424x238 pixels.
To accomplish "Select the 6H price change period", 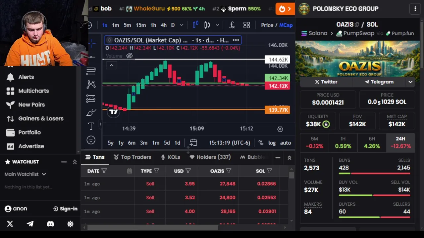I will 372,142.
